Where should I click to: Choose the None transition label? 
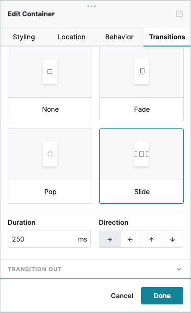pyautogui.click(x=50, y=109)
